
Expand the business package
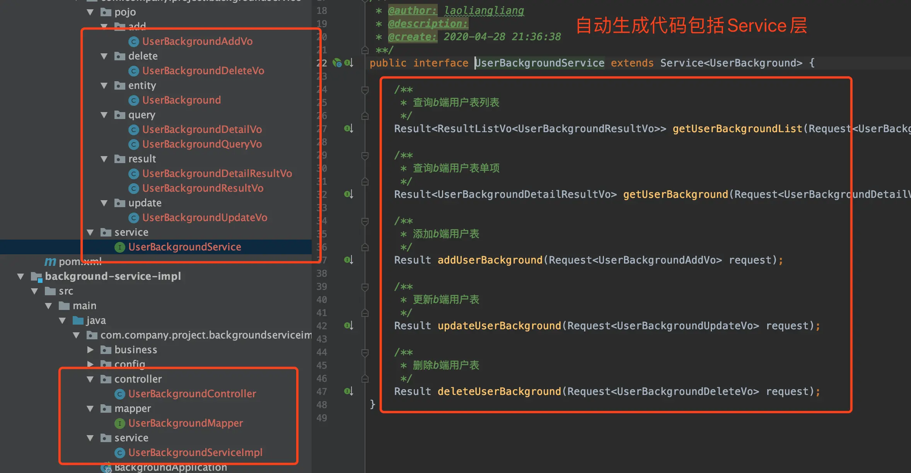90,350
